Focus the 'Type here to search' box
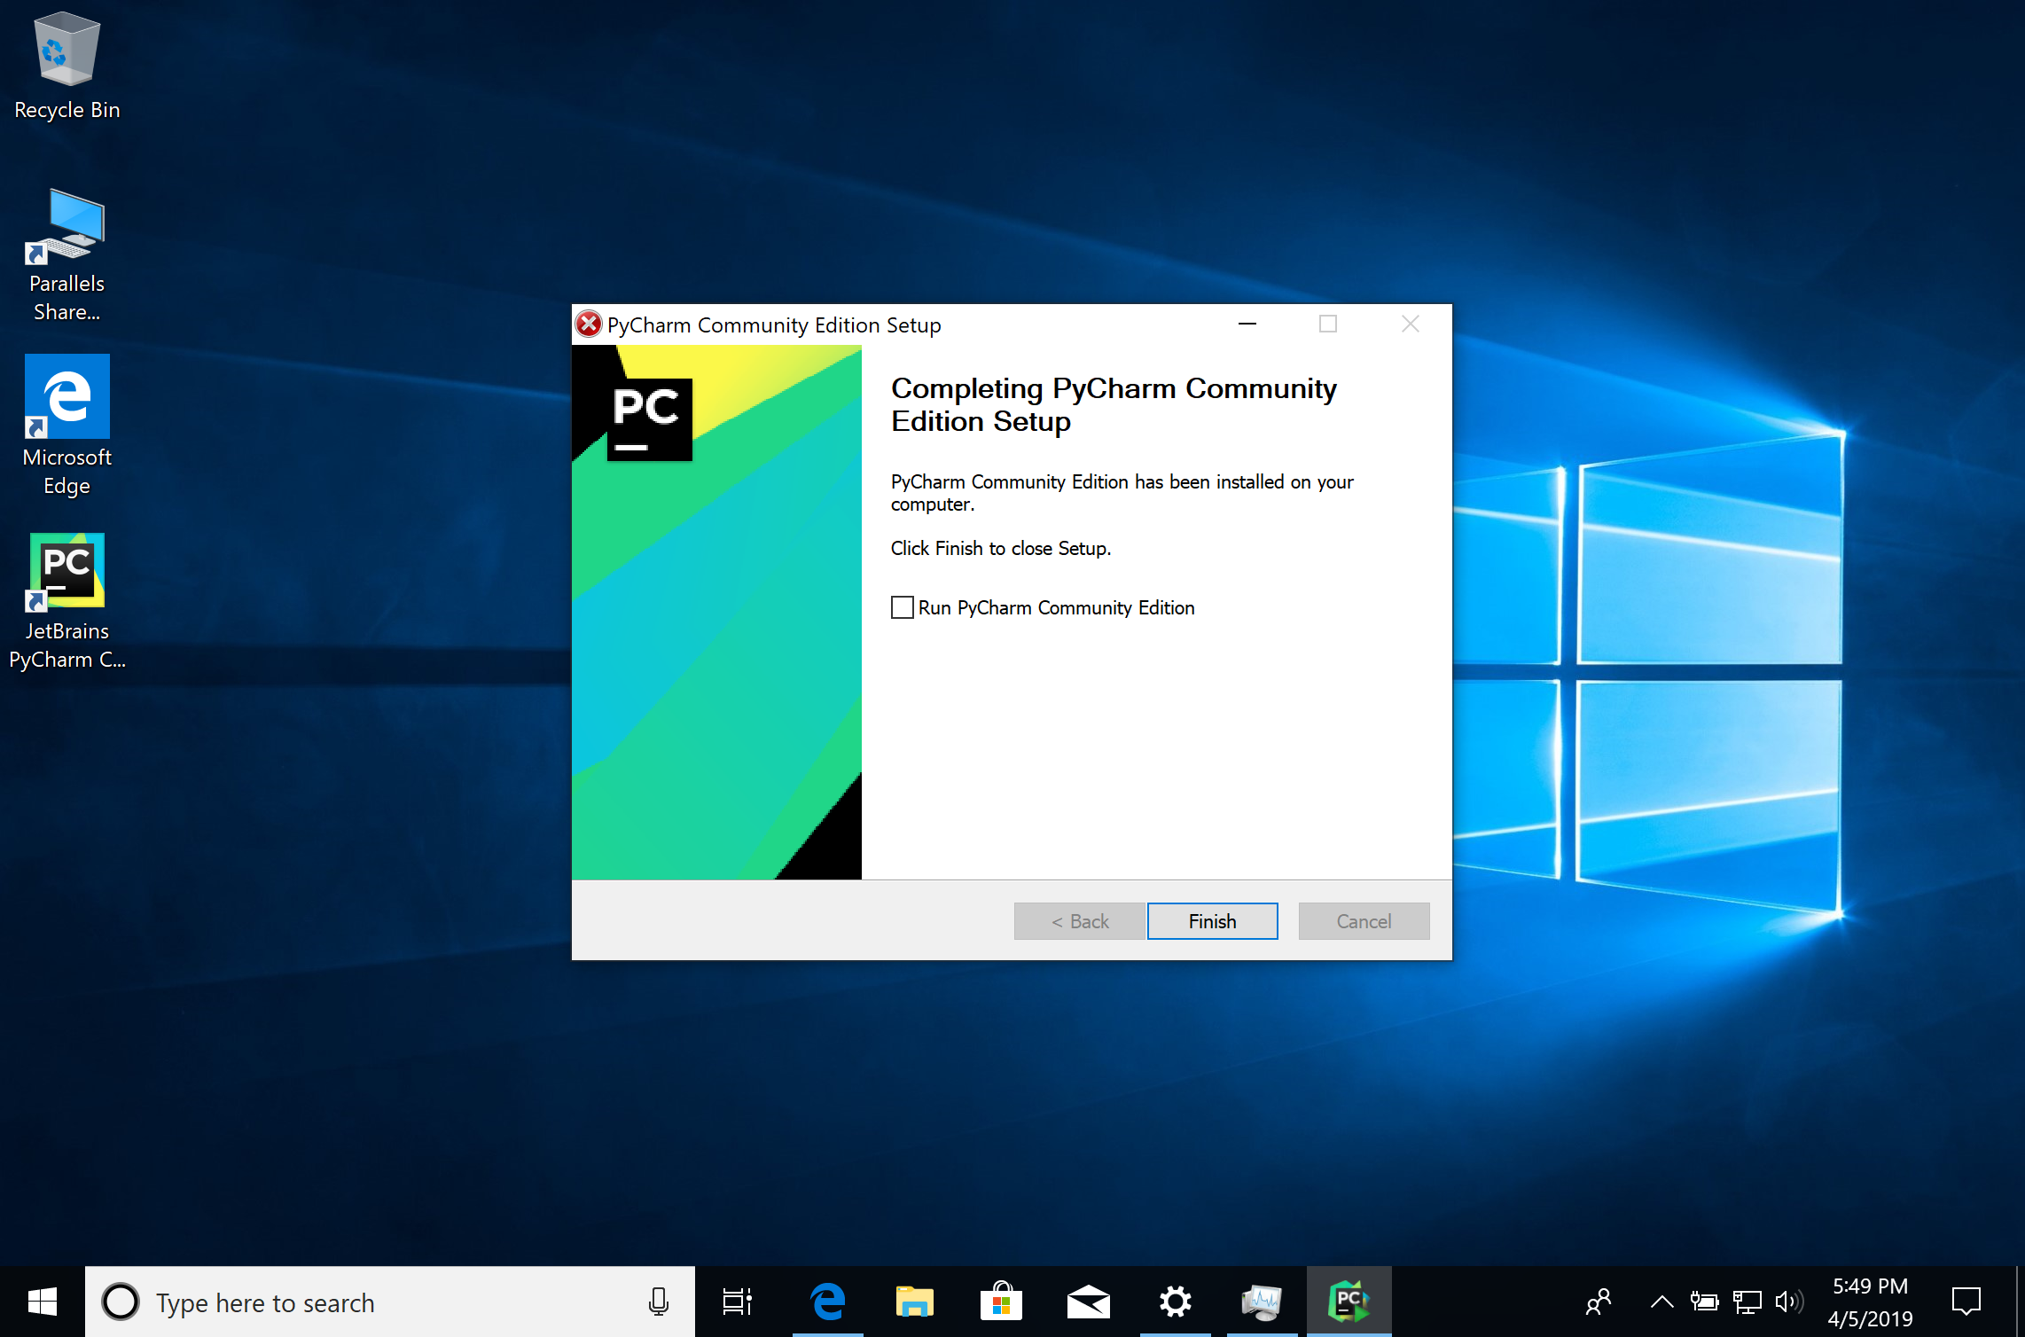The height and width of the screenshot is (1337, 2025). pyautogui.click(x=390, y=1302)
